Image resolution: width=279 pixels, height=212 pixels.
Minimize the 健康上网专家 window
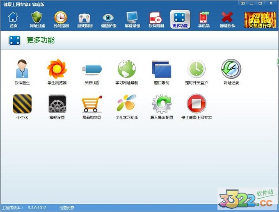[x=252, y=3]
